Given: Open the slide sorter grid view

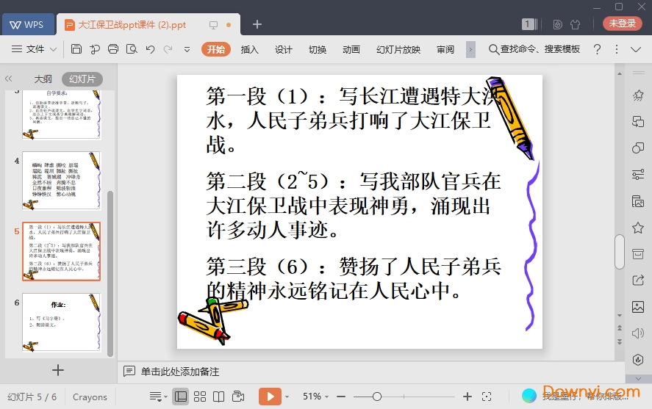Looking at the screenshot, I should click(x=200, y=397).
